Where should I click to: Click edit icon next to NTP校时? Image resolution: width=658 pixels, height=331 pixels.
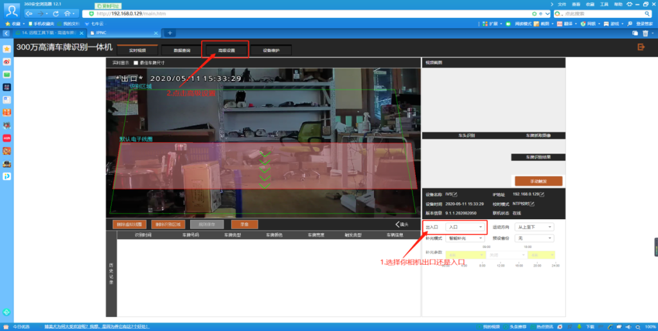(531, 204)
